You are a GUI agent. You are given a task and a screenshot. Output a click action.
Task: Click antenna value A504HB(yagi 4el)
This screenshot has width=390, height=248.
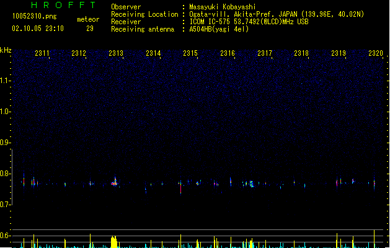tap(219, 29)
